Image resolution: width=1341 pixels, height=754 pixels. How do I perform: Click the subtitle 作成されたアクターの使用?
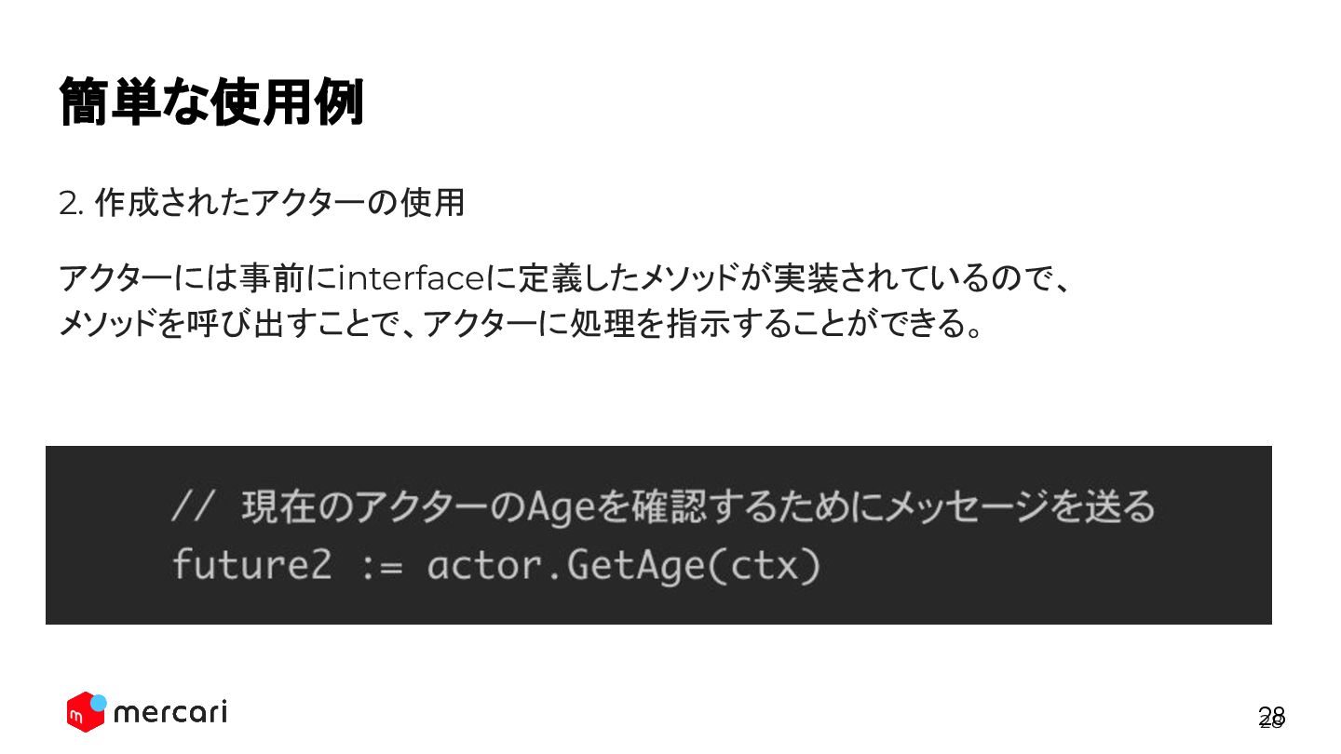(279, 203)
